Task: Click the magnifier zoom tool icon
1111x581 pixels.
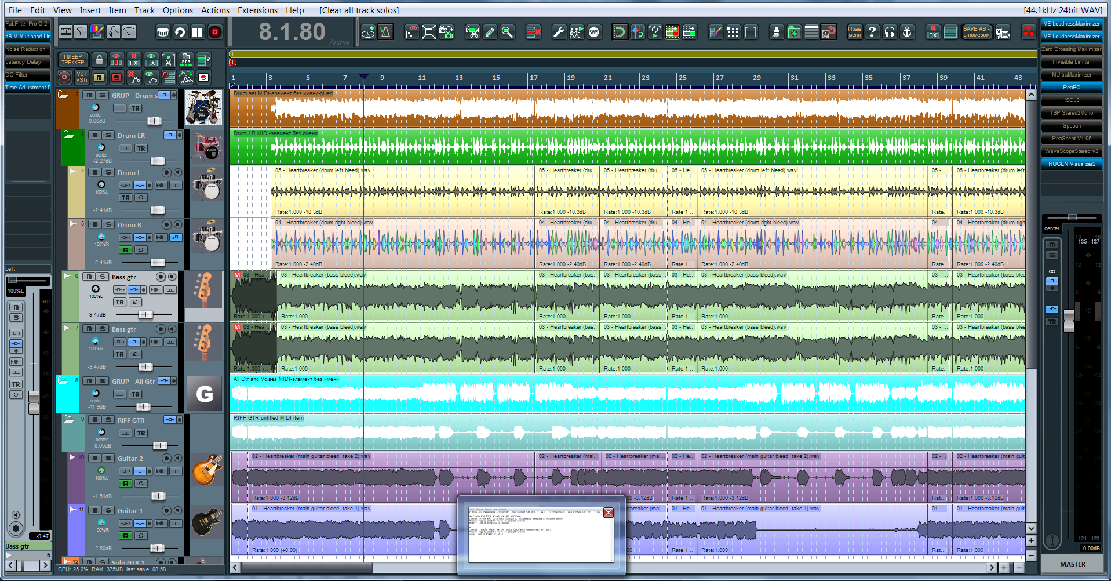Action: (x=507, y=32)
